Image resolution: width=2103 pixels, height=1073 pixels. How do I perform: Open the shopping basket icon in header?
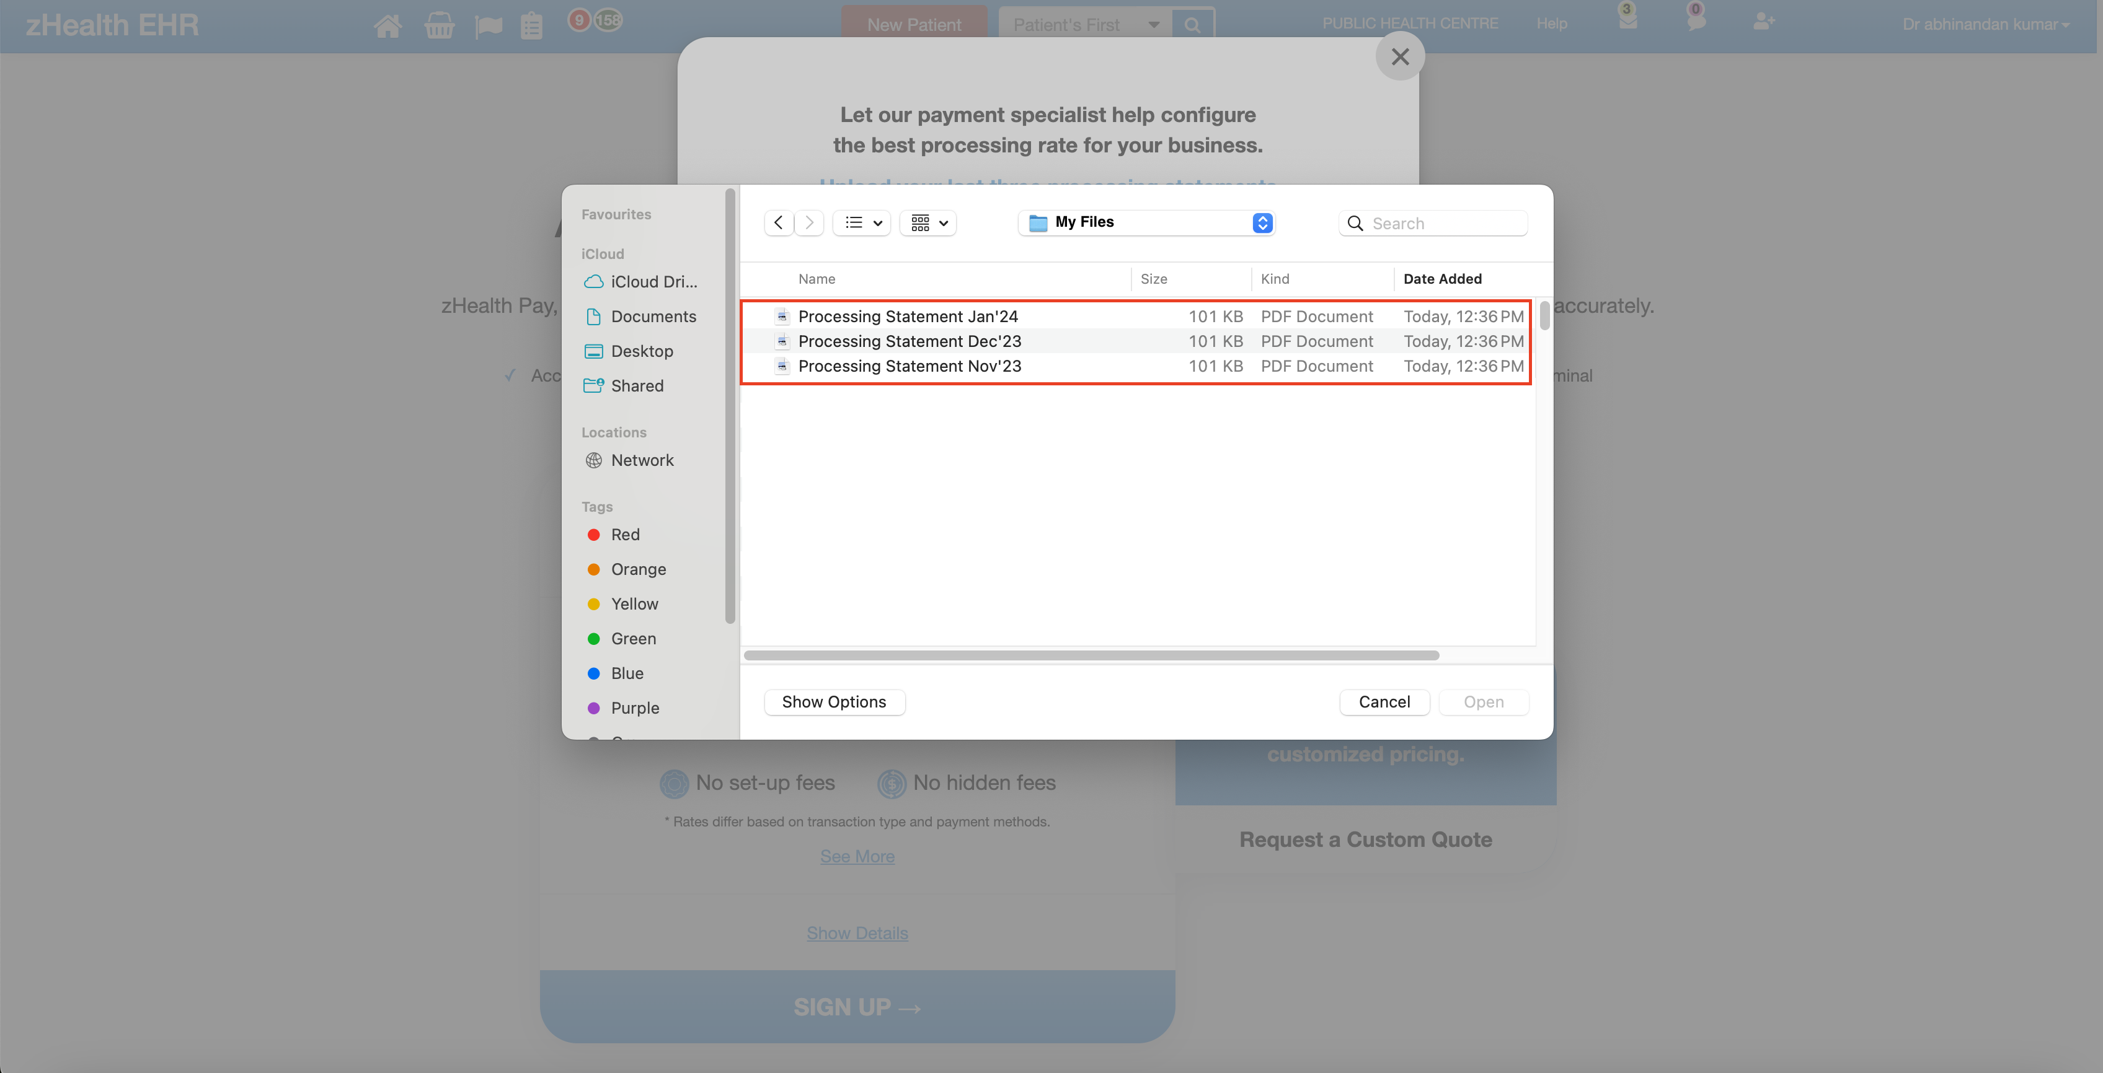point(439,26)
